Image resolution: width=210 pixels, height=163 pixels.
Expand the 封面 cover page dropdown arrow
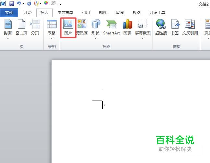pos(8,39)
